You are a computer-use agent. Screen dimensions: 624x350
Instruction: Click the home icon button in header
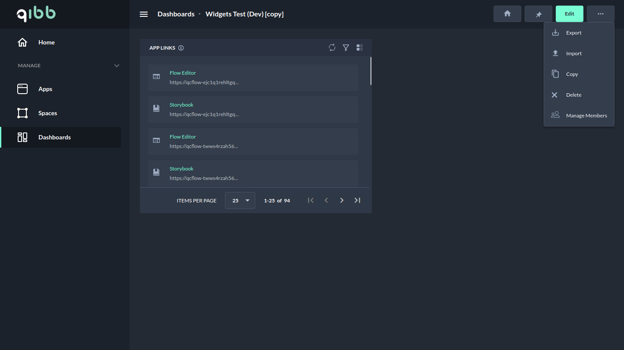pos(507,14)
